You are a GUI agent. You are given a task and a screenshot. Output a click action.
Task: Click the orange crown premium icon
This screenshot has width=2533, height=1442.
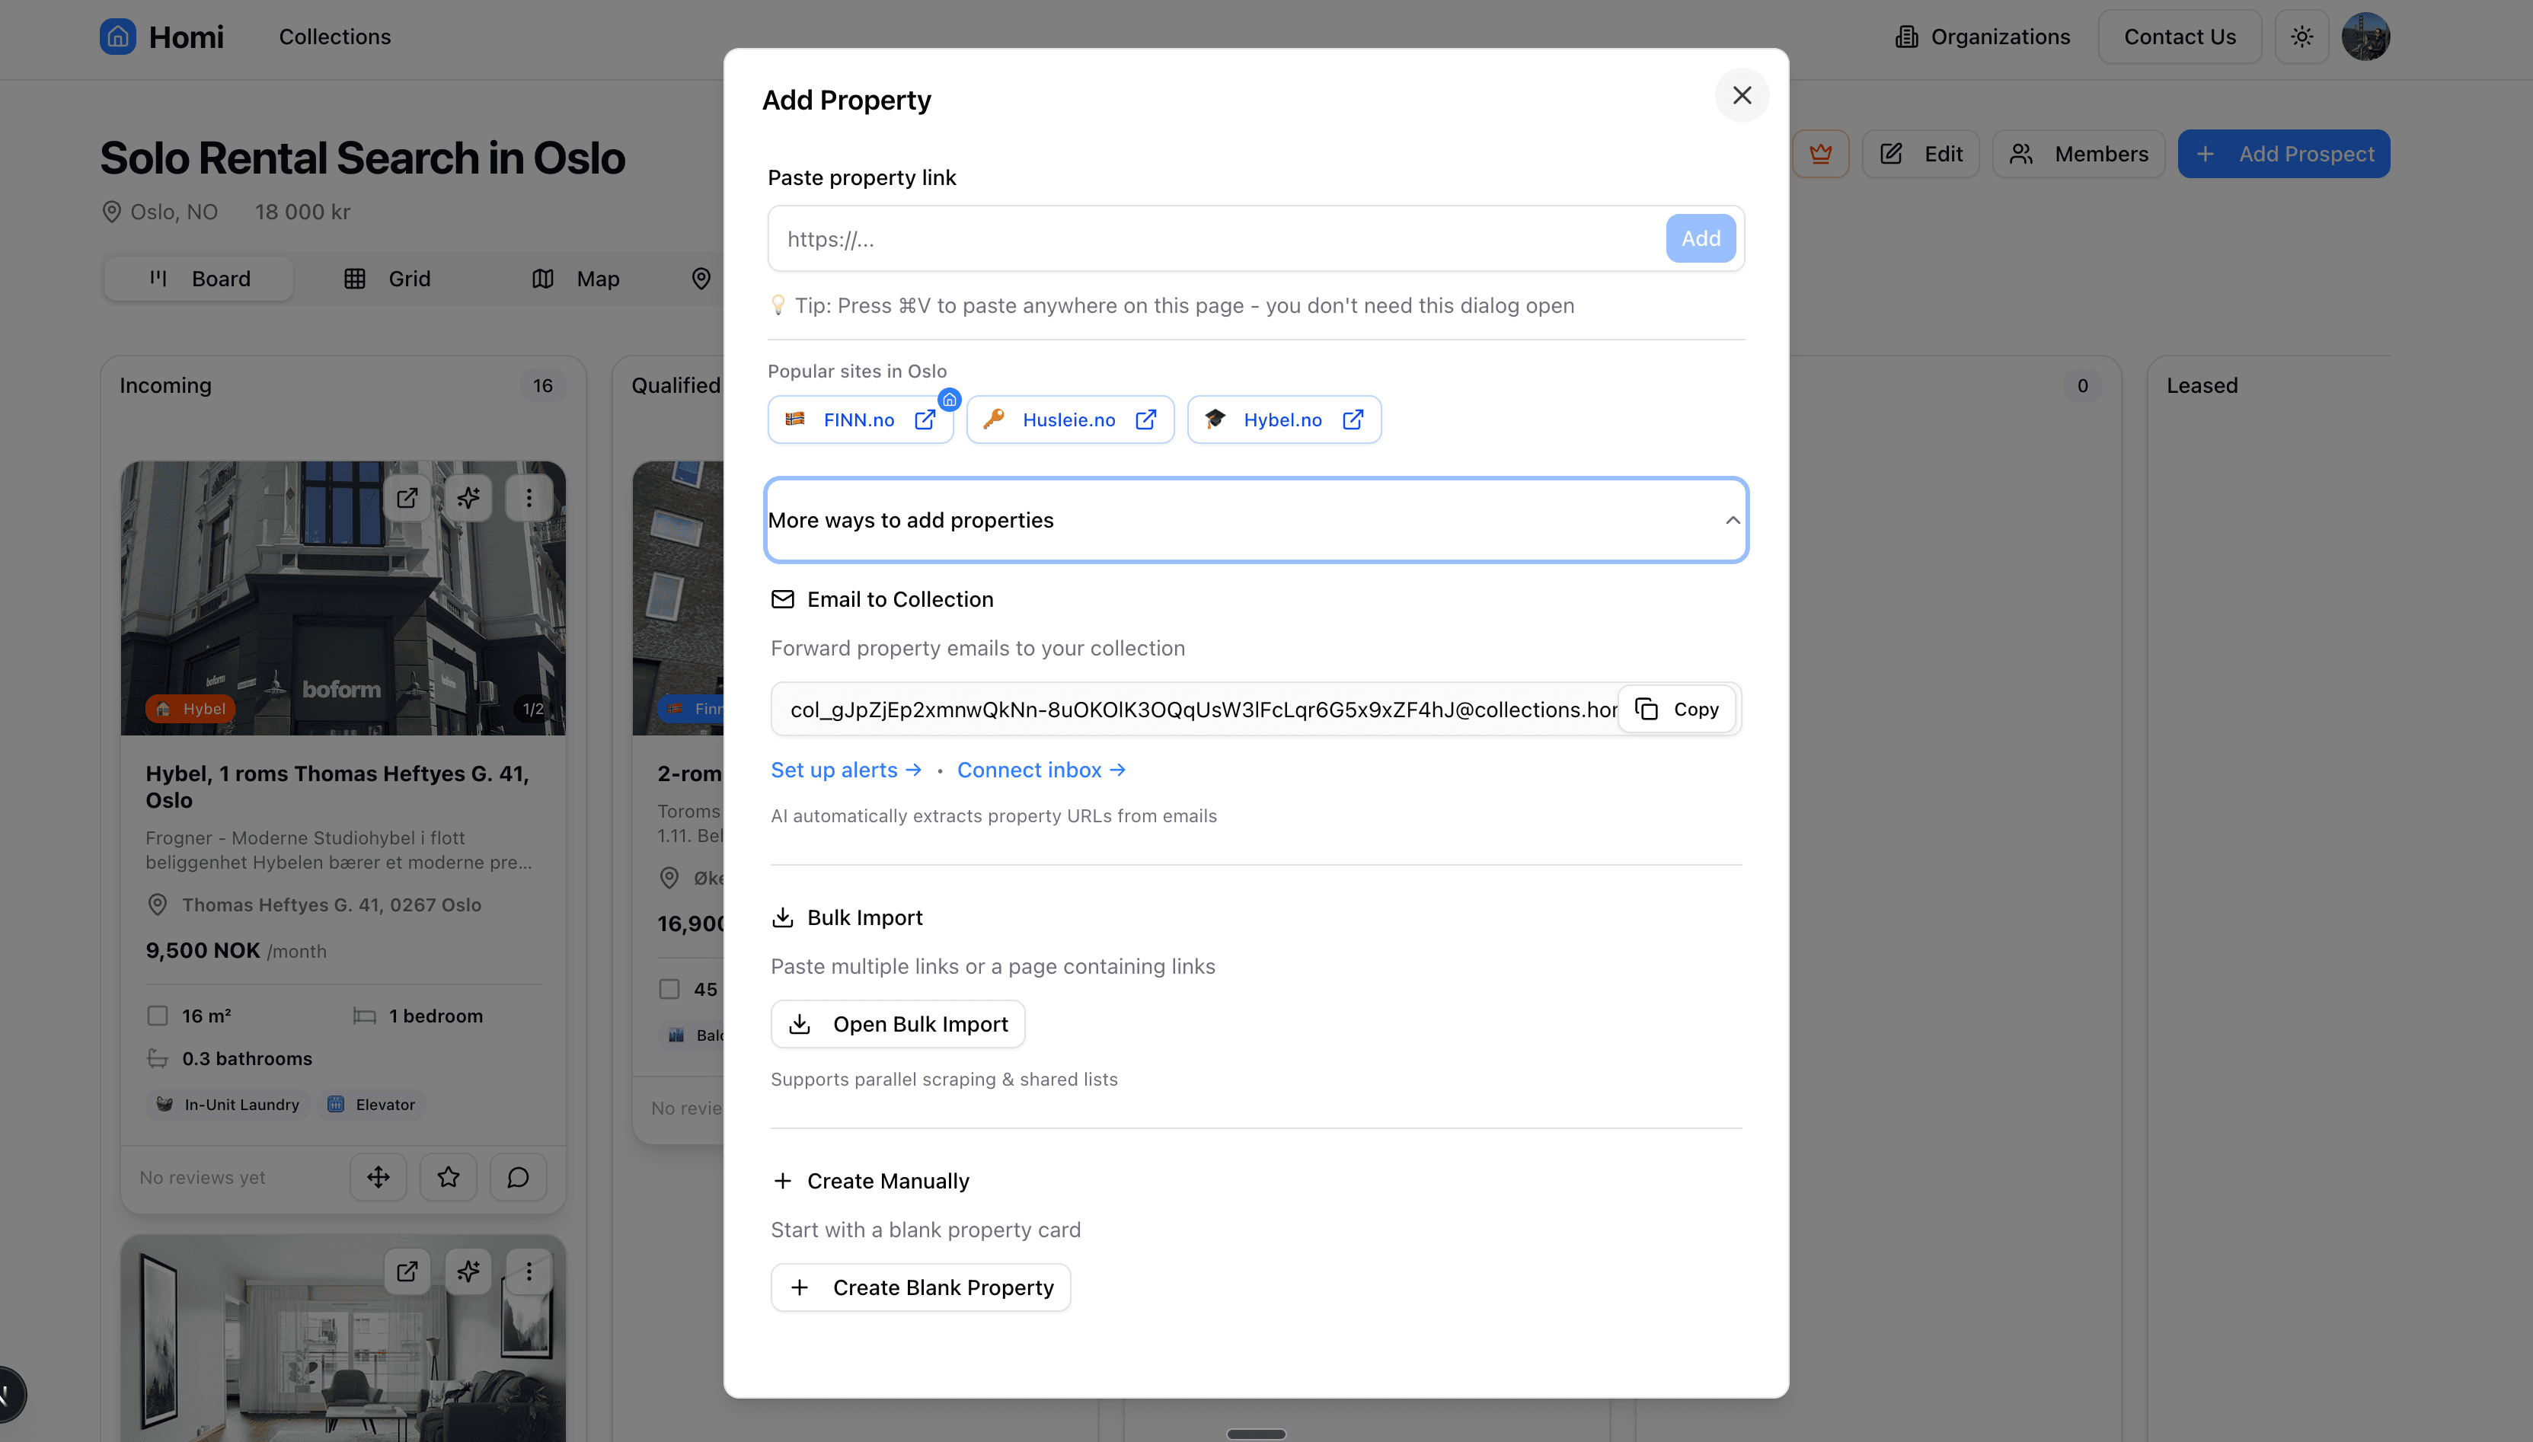point(1821,154)
